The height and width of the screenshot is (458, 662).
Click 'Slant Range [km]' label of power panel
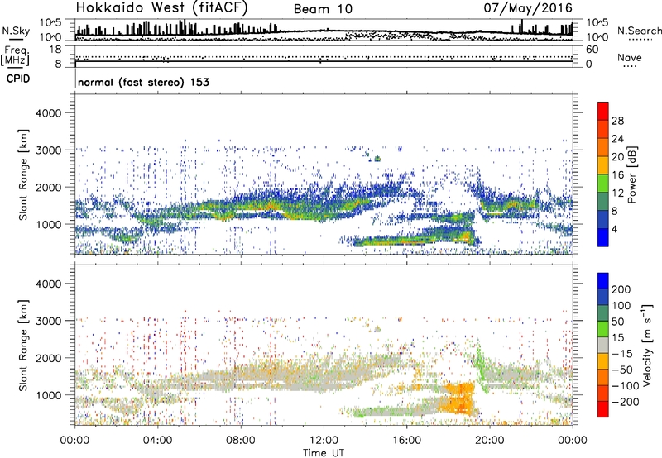tap(23, 174)
